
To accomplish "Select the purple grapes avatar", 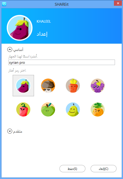I will point(98,85).
